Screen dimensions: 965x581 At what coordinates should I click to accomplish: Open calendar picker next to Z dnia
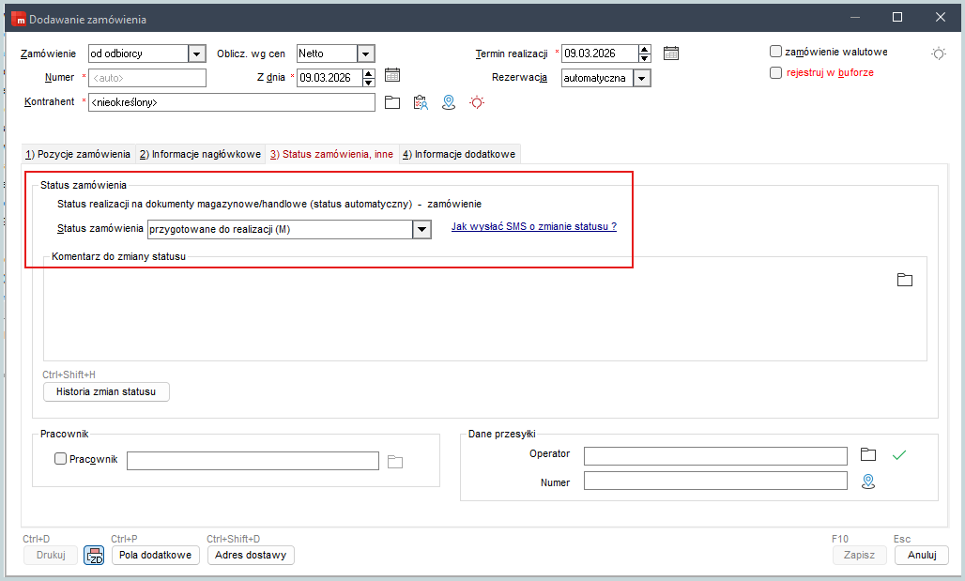pos(392,77)
